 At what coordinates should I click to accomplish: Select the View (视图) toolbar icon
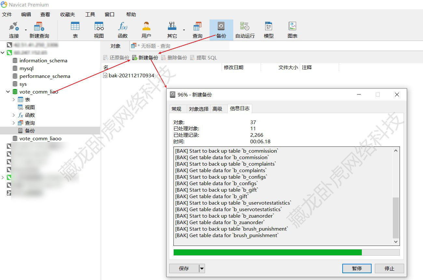99,30
